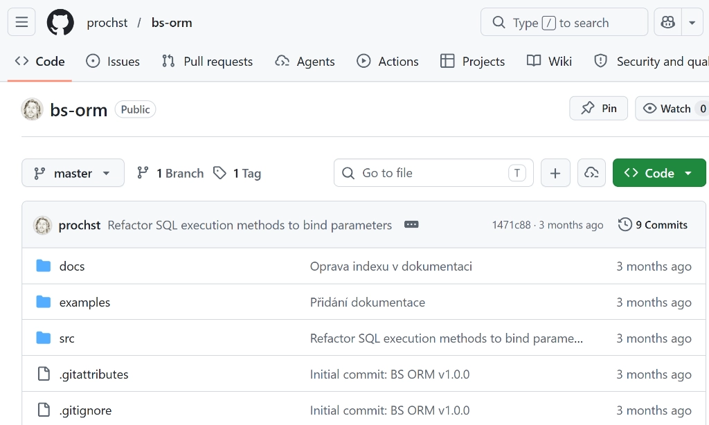
Task: Open the examples folder
Action: pyautogui.click(x=84, y=302)
